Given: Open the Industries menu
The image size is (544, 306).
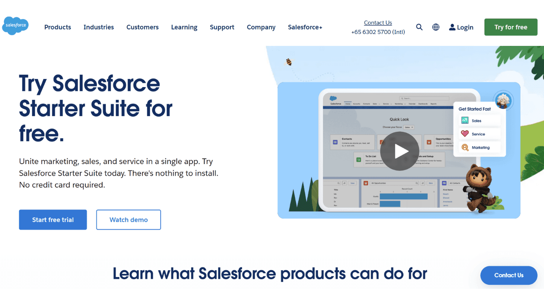Looking at the screenshot, I should point(99,27).
